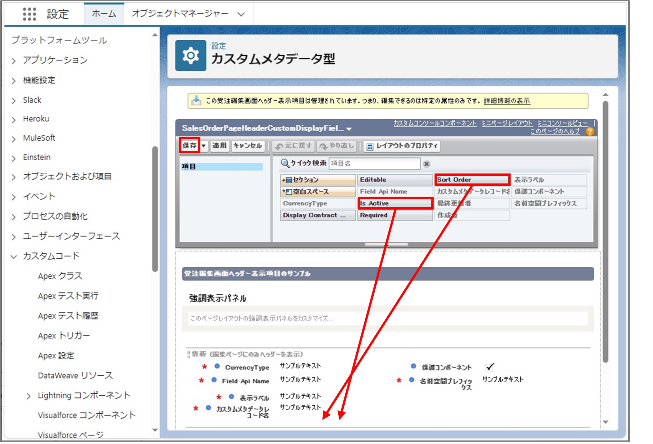The height and width of the screenshot is (444, 653).
Task: Click the 元に戻す undo button
Action: click(x=294, y=146)
